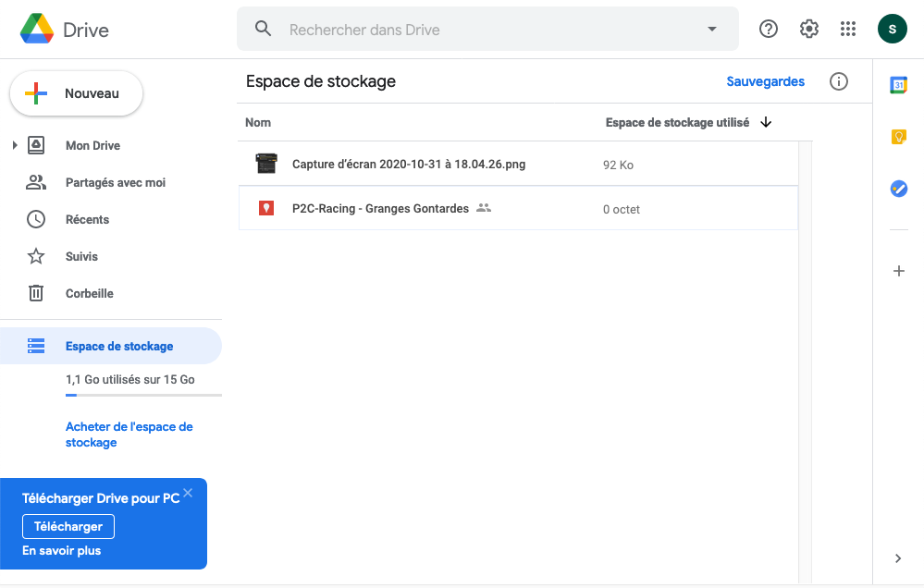Viewport: 924px width, 588px height.
Task: Click the Nom column header
Action: [258, 123]
